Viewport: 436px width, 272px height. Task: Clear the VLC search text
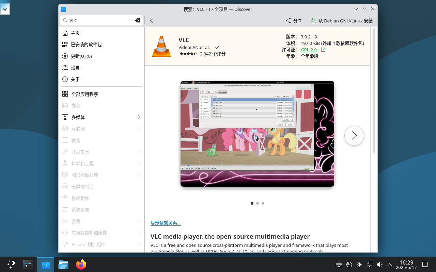pos(138,20)
